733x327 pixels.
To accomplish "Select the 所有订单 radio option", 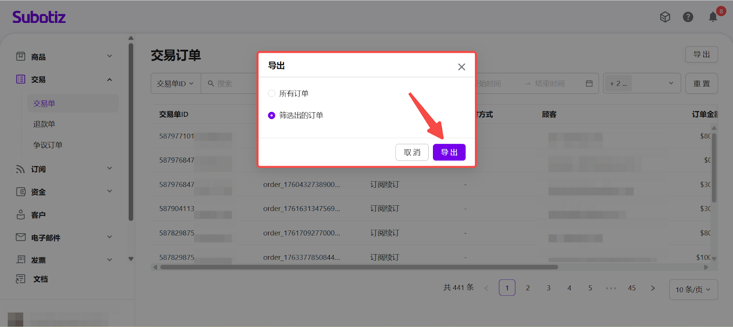I will (x=272, y=93).
